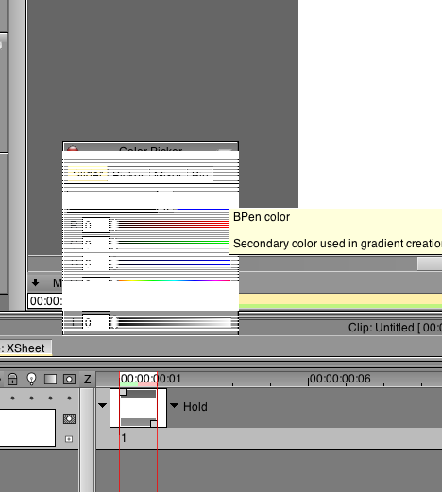Click the layer thumbnail in the timeline
The image size is (442, 492).
click(27, 428)
